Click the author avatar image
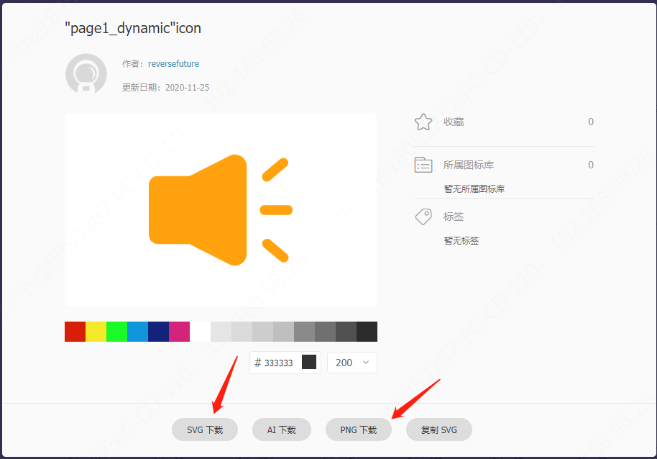Image resolution: width=657 pixels, height=459 pixels. (x=86, y=74)
